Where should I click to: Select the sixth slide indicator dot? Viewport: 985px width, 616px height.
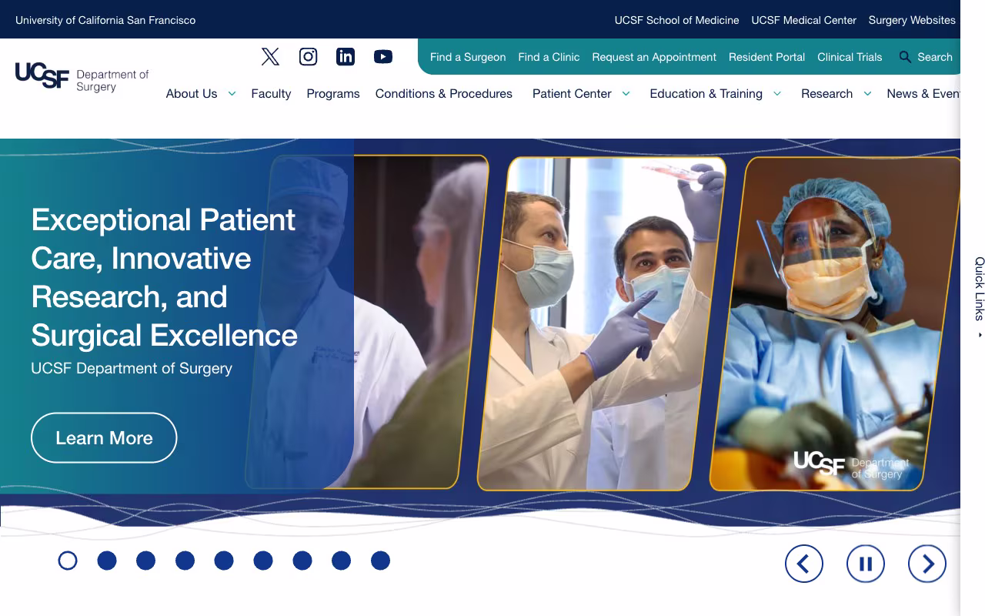click(263, 561)
